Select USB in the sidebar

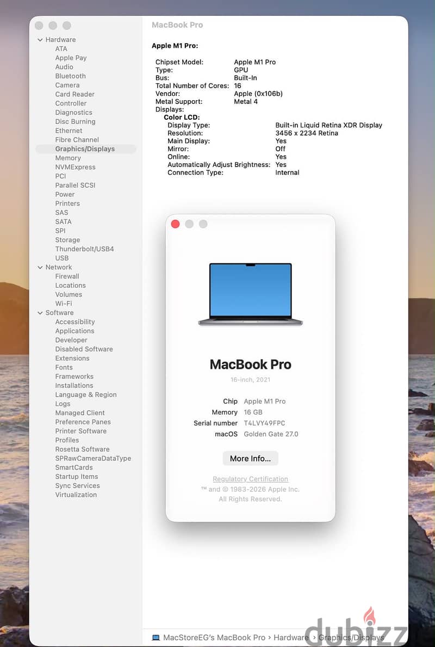(62, 258)
